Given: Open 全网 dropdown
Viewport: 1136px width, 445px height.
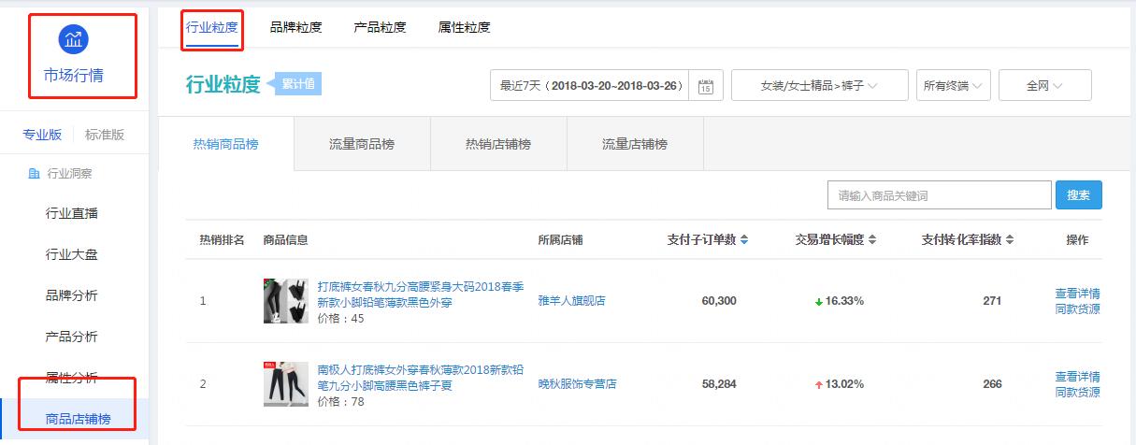Looking at the screenshot, I should [1044, 85].
